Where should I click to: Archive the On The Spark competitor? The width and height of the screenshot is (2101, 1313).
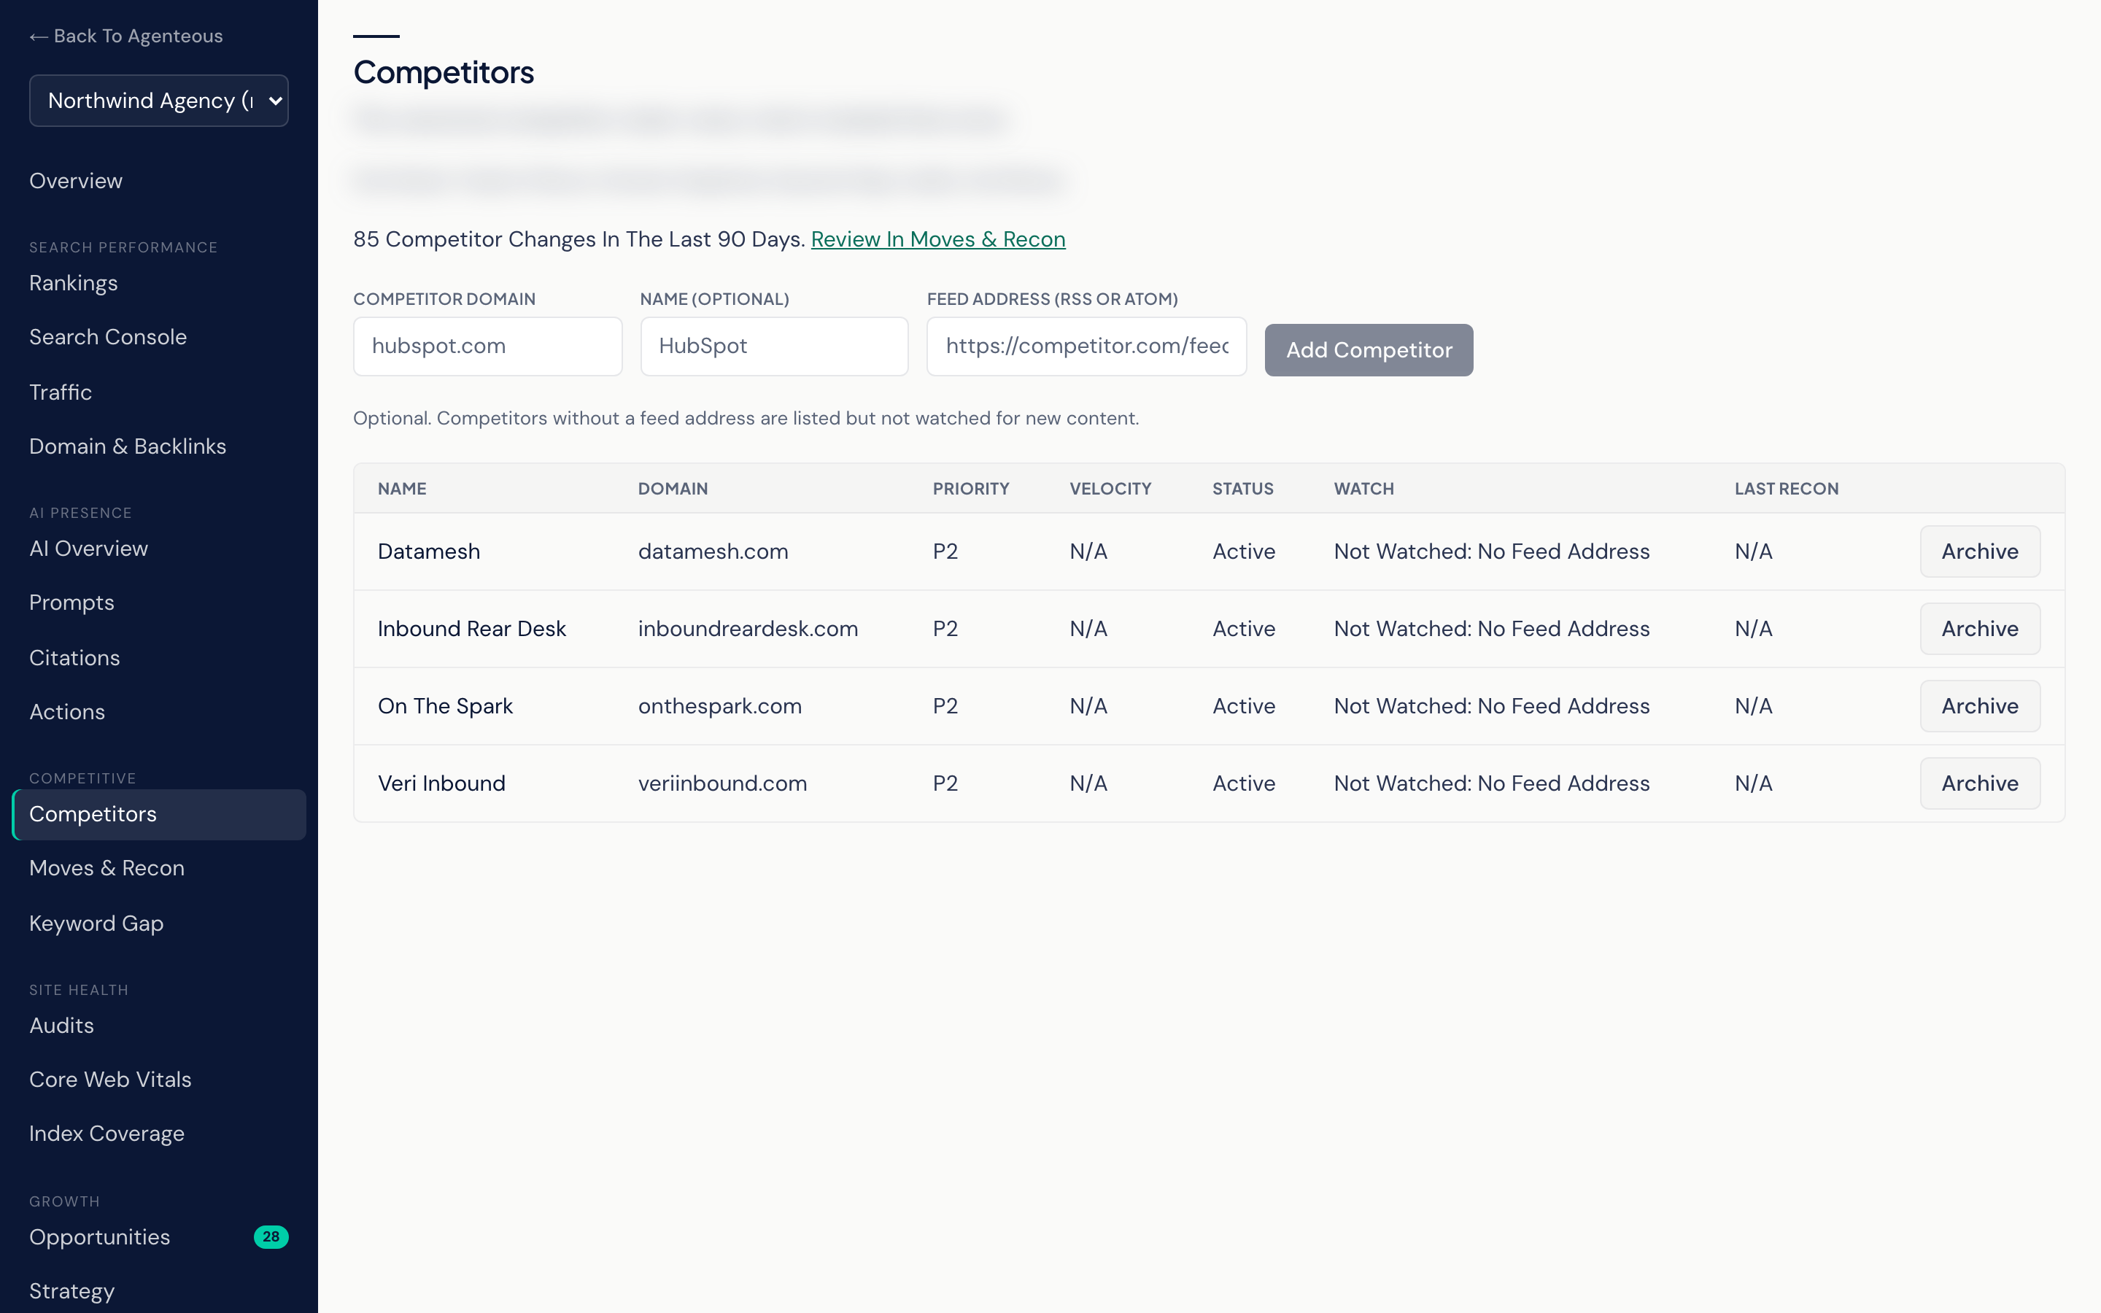tap(1979, 706)
